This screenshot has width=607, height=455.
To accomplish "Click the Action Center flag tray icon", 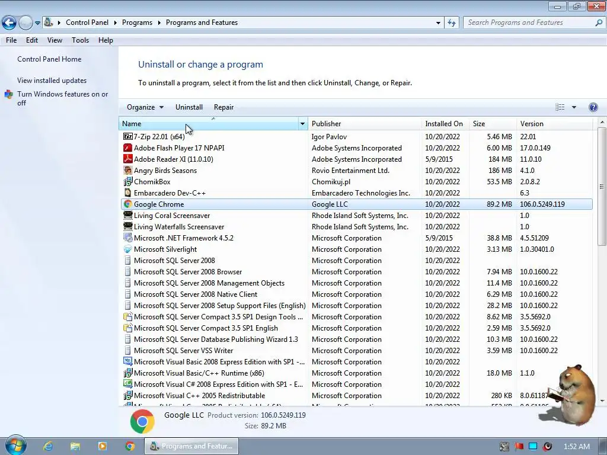I will pyautogui.click(x=519, y=447).
